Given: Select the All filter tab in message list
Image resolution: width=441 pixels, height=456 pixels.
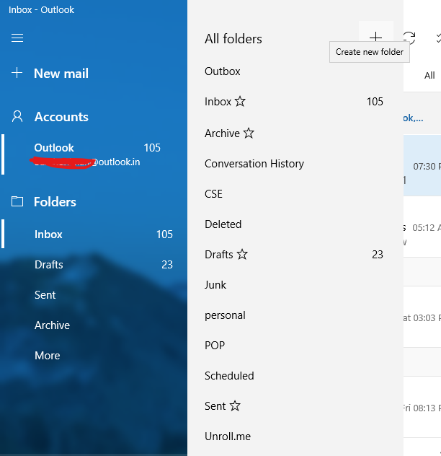Looking at the screenshot, I should (429, 75).
